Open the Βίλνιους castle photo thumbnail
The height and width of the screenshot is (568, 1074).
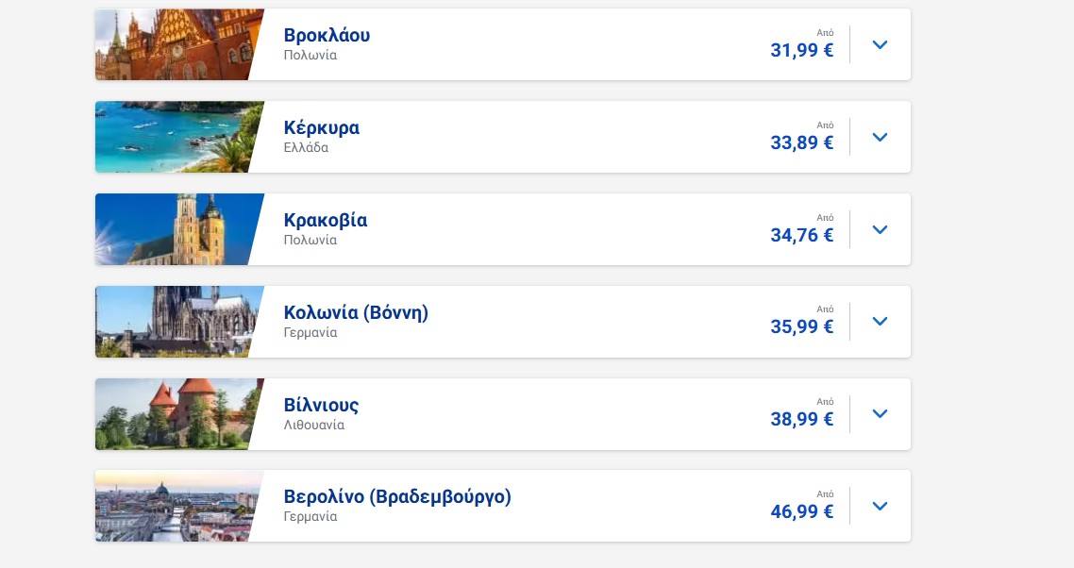coord(175,414)
